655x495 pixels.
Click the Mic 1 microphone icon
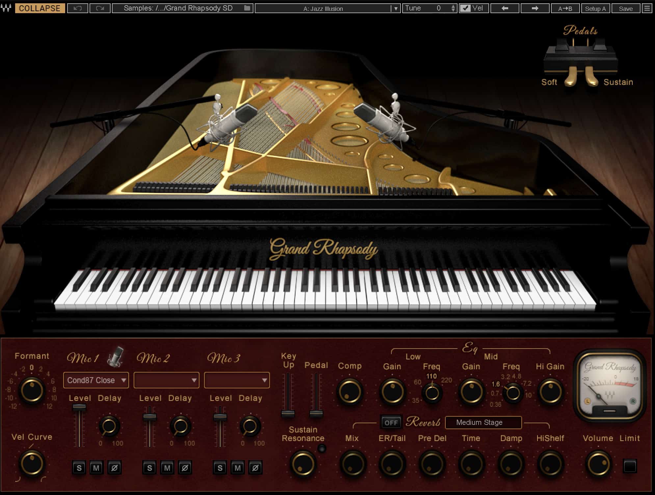click(x=116, y=356)
